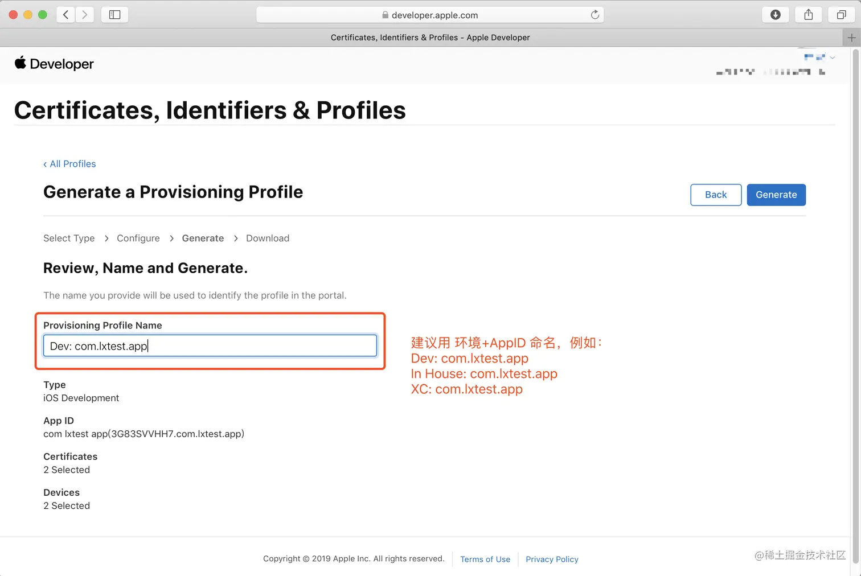The width and height of the screenshot is (861, 576).
Task: Add a new tab with plus icon
Action: 851,38
